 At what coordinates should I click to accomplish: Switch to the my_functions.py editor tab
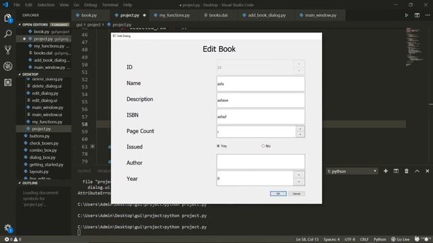click(175, 15)
